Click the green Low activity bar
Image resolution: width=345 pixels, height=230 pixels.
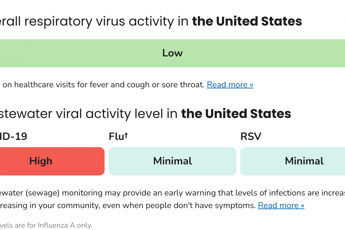[172, 53]
